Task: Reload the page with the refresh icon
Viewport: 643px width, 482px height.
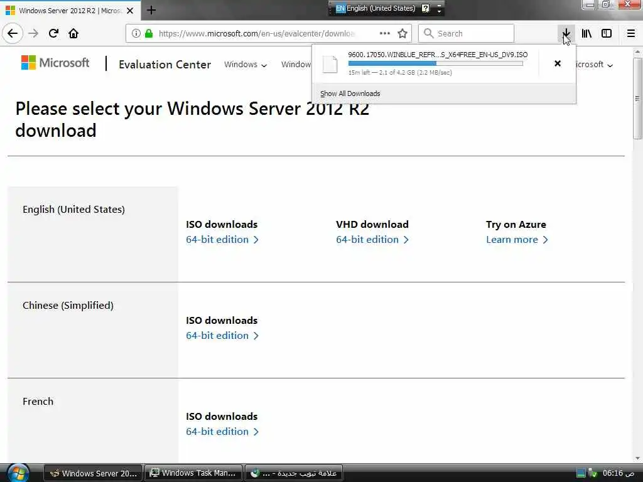Action: tap(53, 33)
